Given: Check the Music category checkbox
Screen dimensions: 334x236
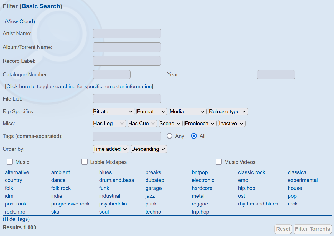Looking at the screenshot, I should click(x=10, y=162).
